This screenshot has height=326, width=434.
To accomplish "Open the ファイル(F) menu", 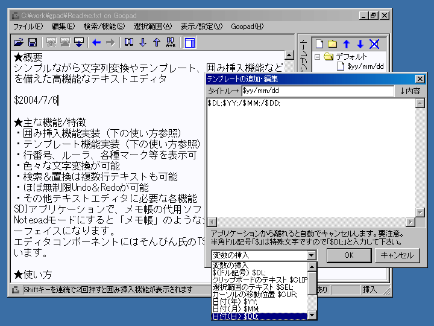I will coord(28,27).
